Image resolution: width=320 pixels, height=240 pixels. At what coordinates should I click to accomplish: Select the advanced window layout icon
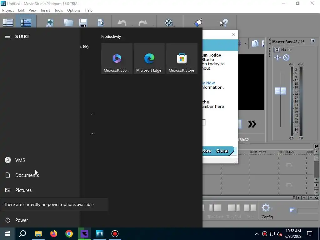(x=26, y=22)
